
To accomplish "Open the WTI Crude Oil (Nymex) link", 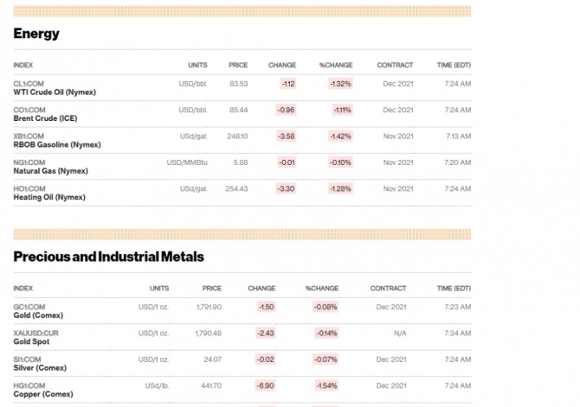I will [55, 92].
